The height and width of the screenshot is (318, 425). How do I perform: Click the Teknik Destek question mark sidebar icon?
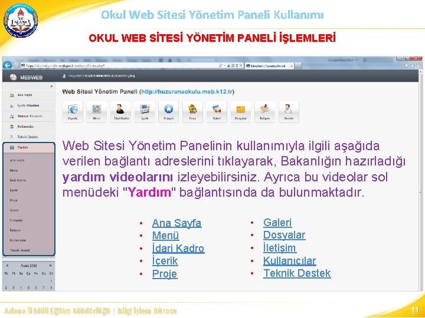(12, 137)
